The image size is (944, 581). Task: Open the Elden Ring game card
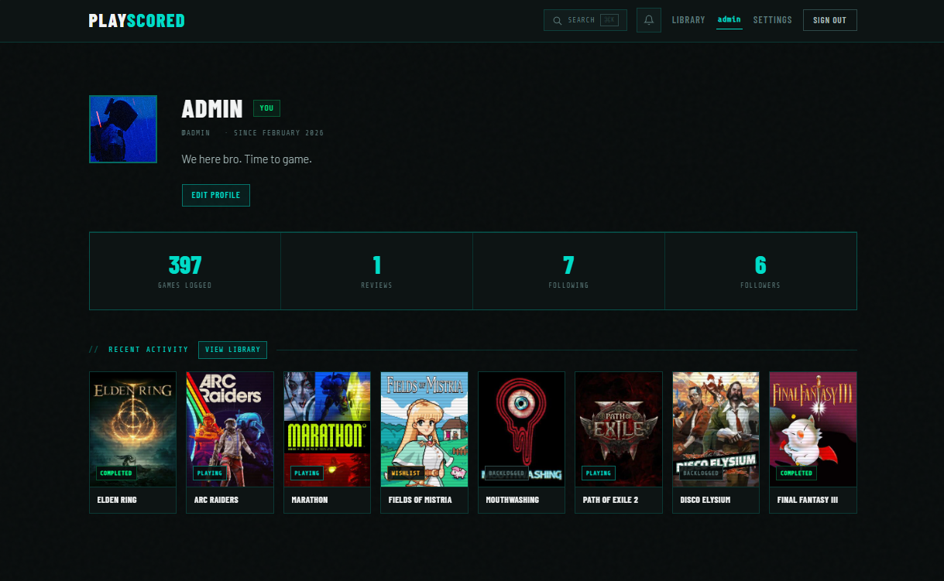pyautogui.click(x=132, y=429)
